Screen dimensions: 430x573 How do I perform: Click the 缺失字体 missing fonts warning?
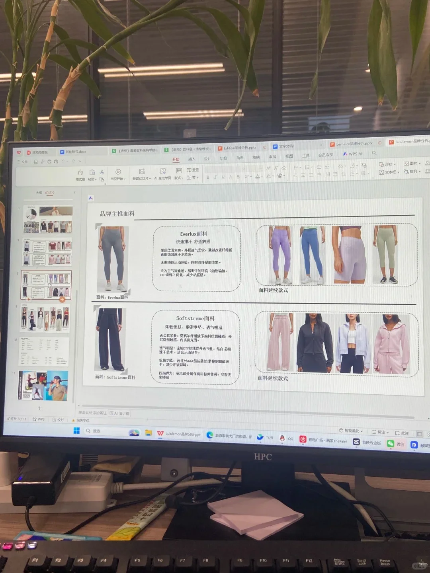click(x=83, y=420)
